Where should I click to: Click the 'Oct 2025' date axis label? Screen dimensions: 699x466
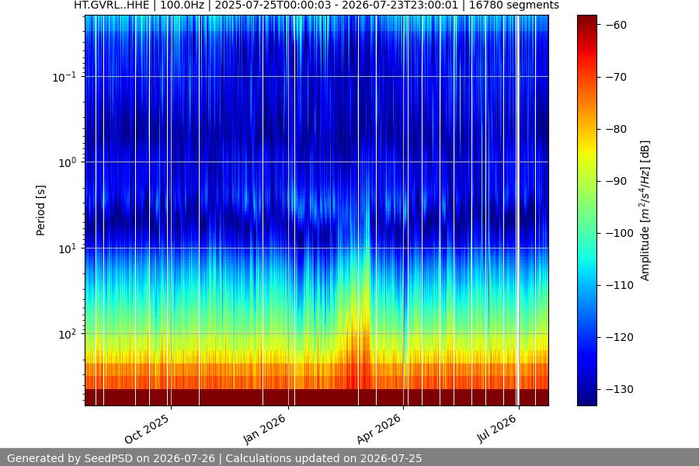pos(147,429)
